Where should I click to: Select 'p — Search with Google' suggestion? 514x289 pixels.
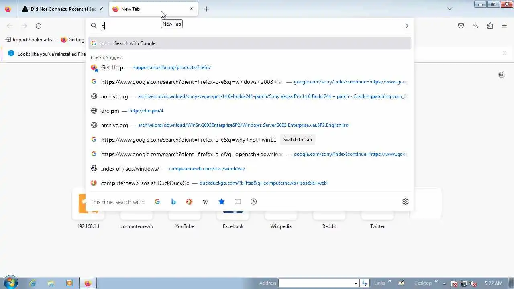[250, 43]
